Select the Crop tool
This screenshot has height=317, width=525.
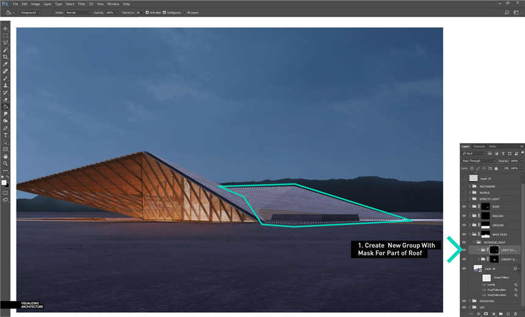5,57
